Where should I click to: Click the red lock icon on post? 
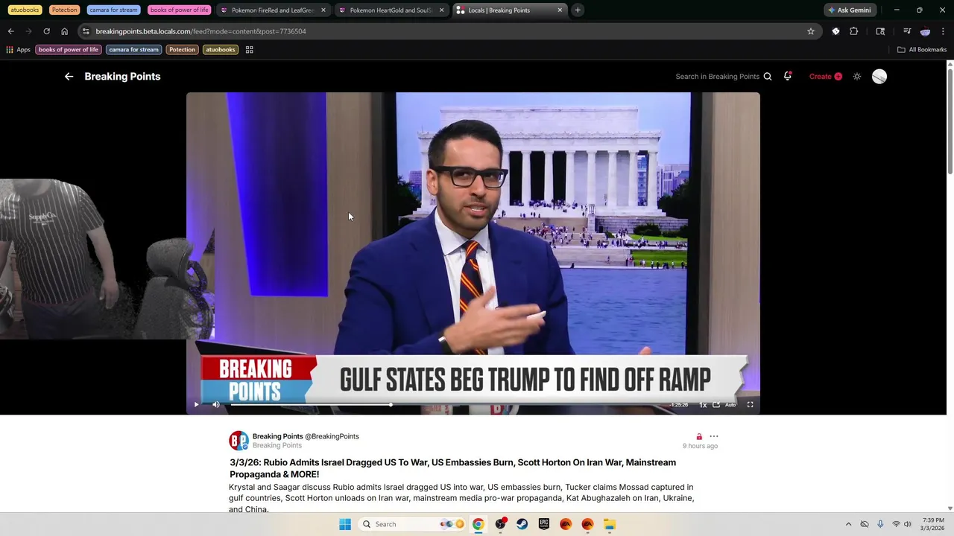tap(699, 437)
